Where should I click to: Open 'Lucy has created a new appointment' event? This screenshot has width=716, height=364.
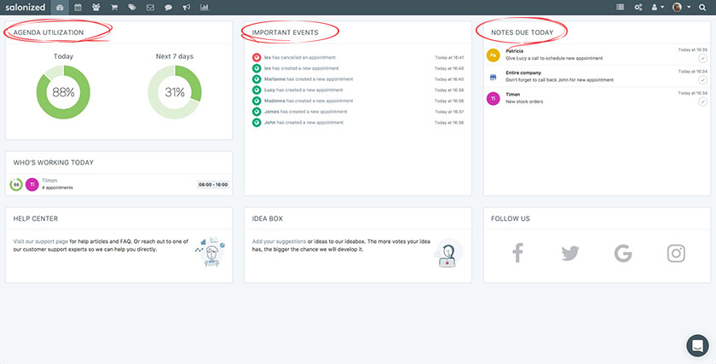(x=303, y=90)
